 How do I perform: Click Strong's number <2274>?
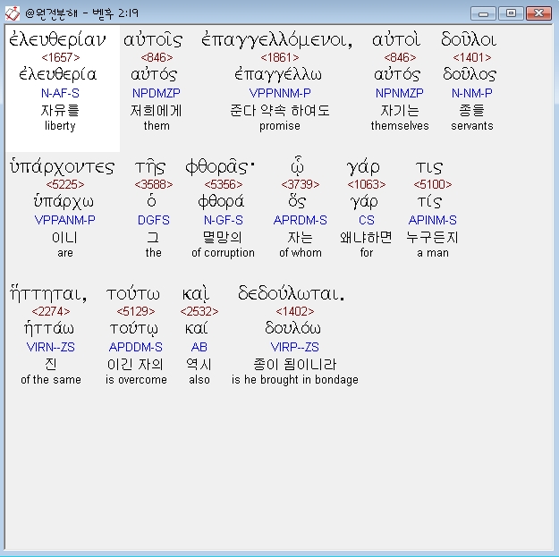pos(51,311)
